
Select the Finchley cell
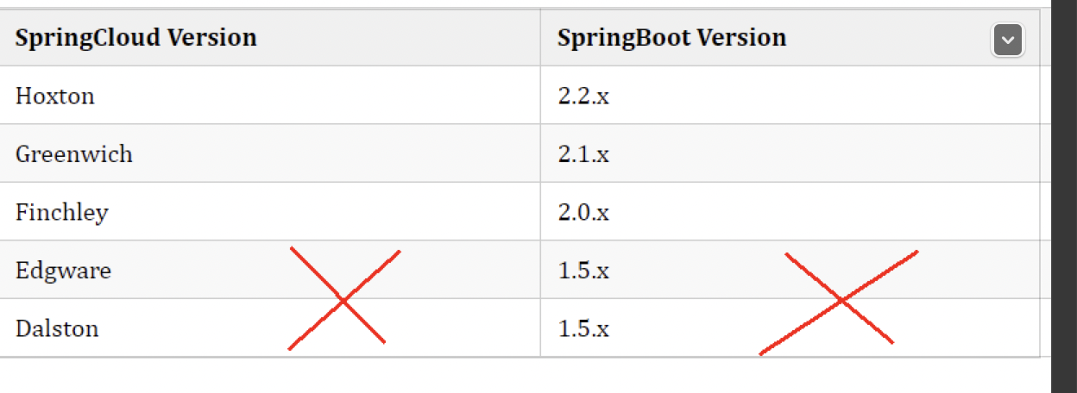(x=62, y=212)
